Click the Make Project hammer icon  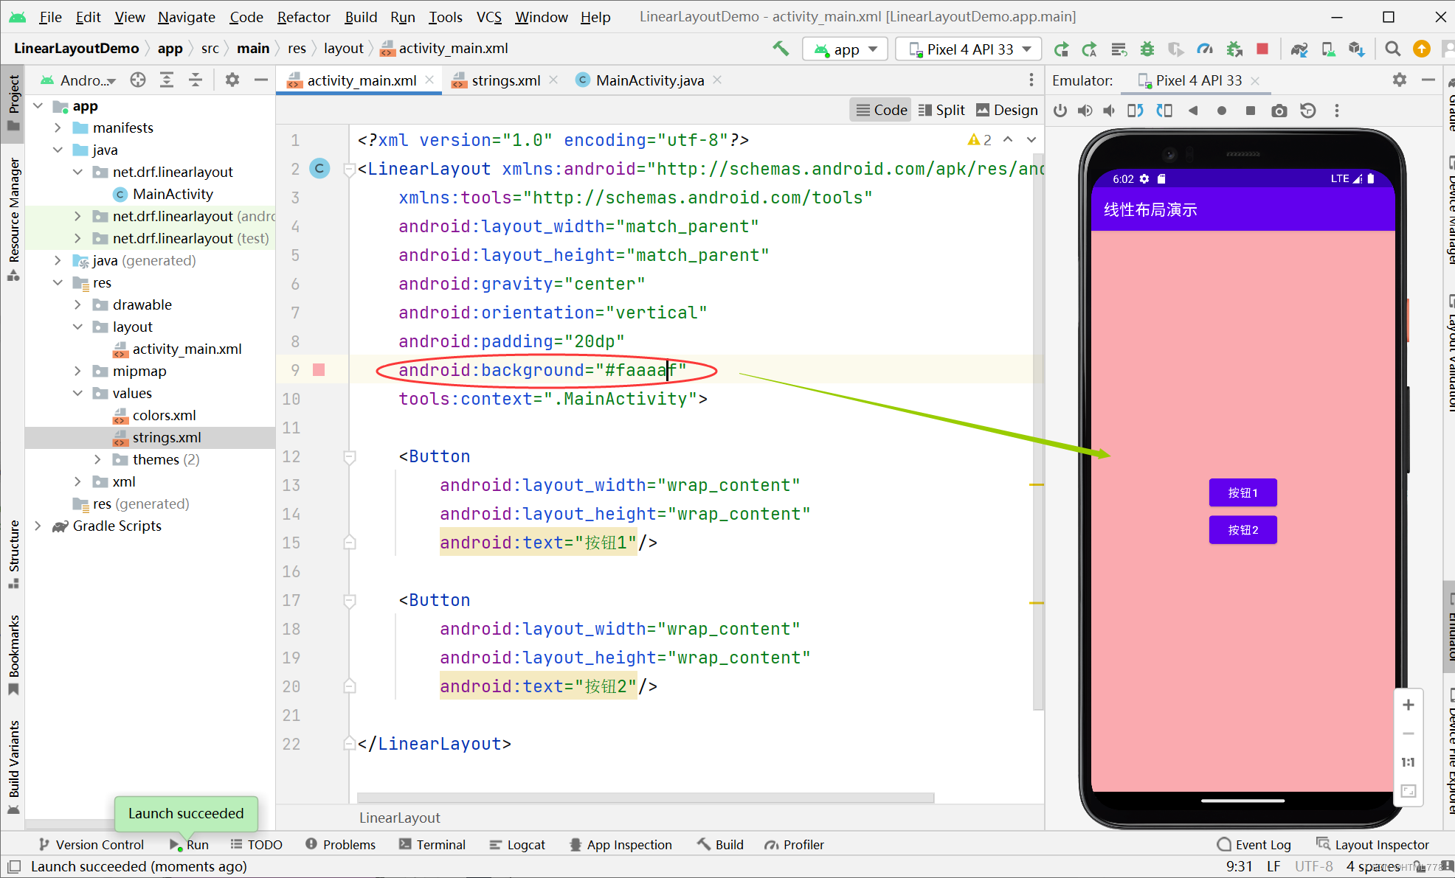pos(781,49)
